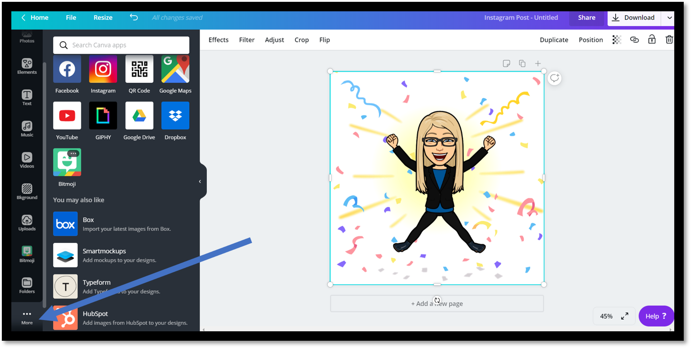This screenshot has height=348, width=691.
Task: Open the Position options
Action: (x=591, y=40)
